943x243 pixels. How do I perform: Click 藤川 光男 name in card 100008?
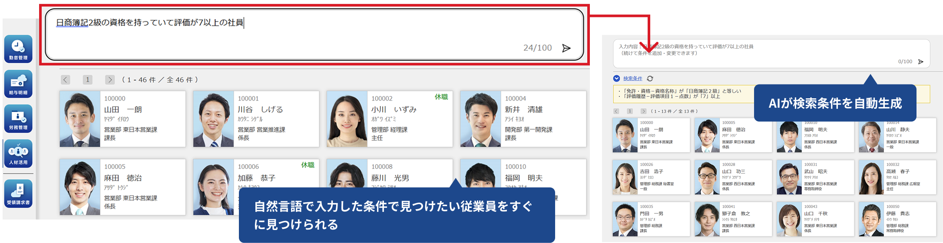(390, 178)
